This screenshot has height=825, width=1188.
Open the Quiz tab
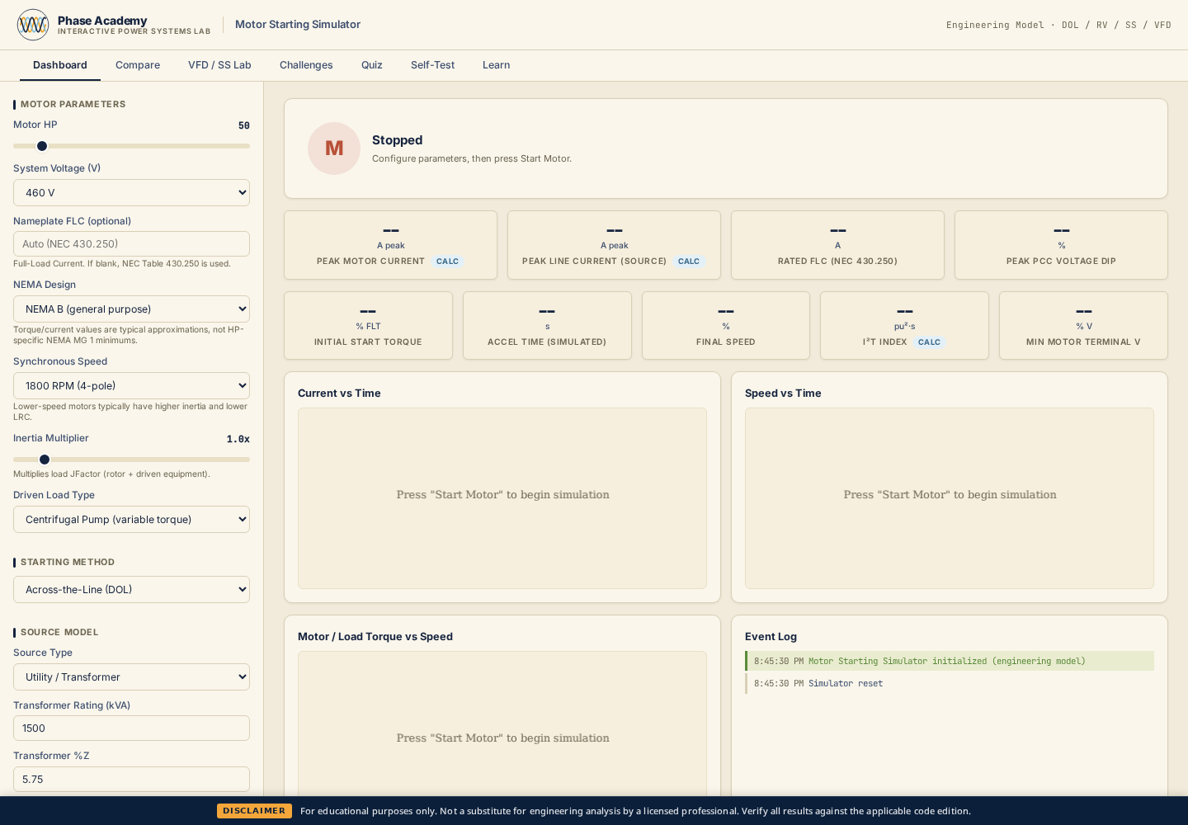[372, 65]
